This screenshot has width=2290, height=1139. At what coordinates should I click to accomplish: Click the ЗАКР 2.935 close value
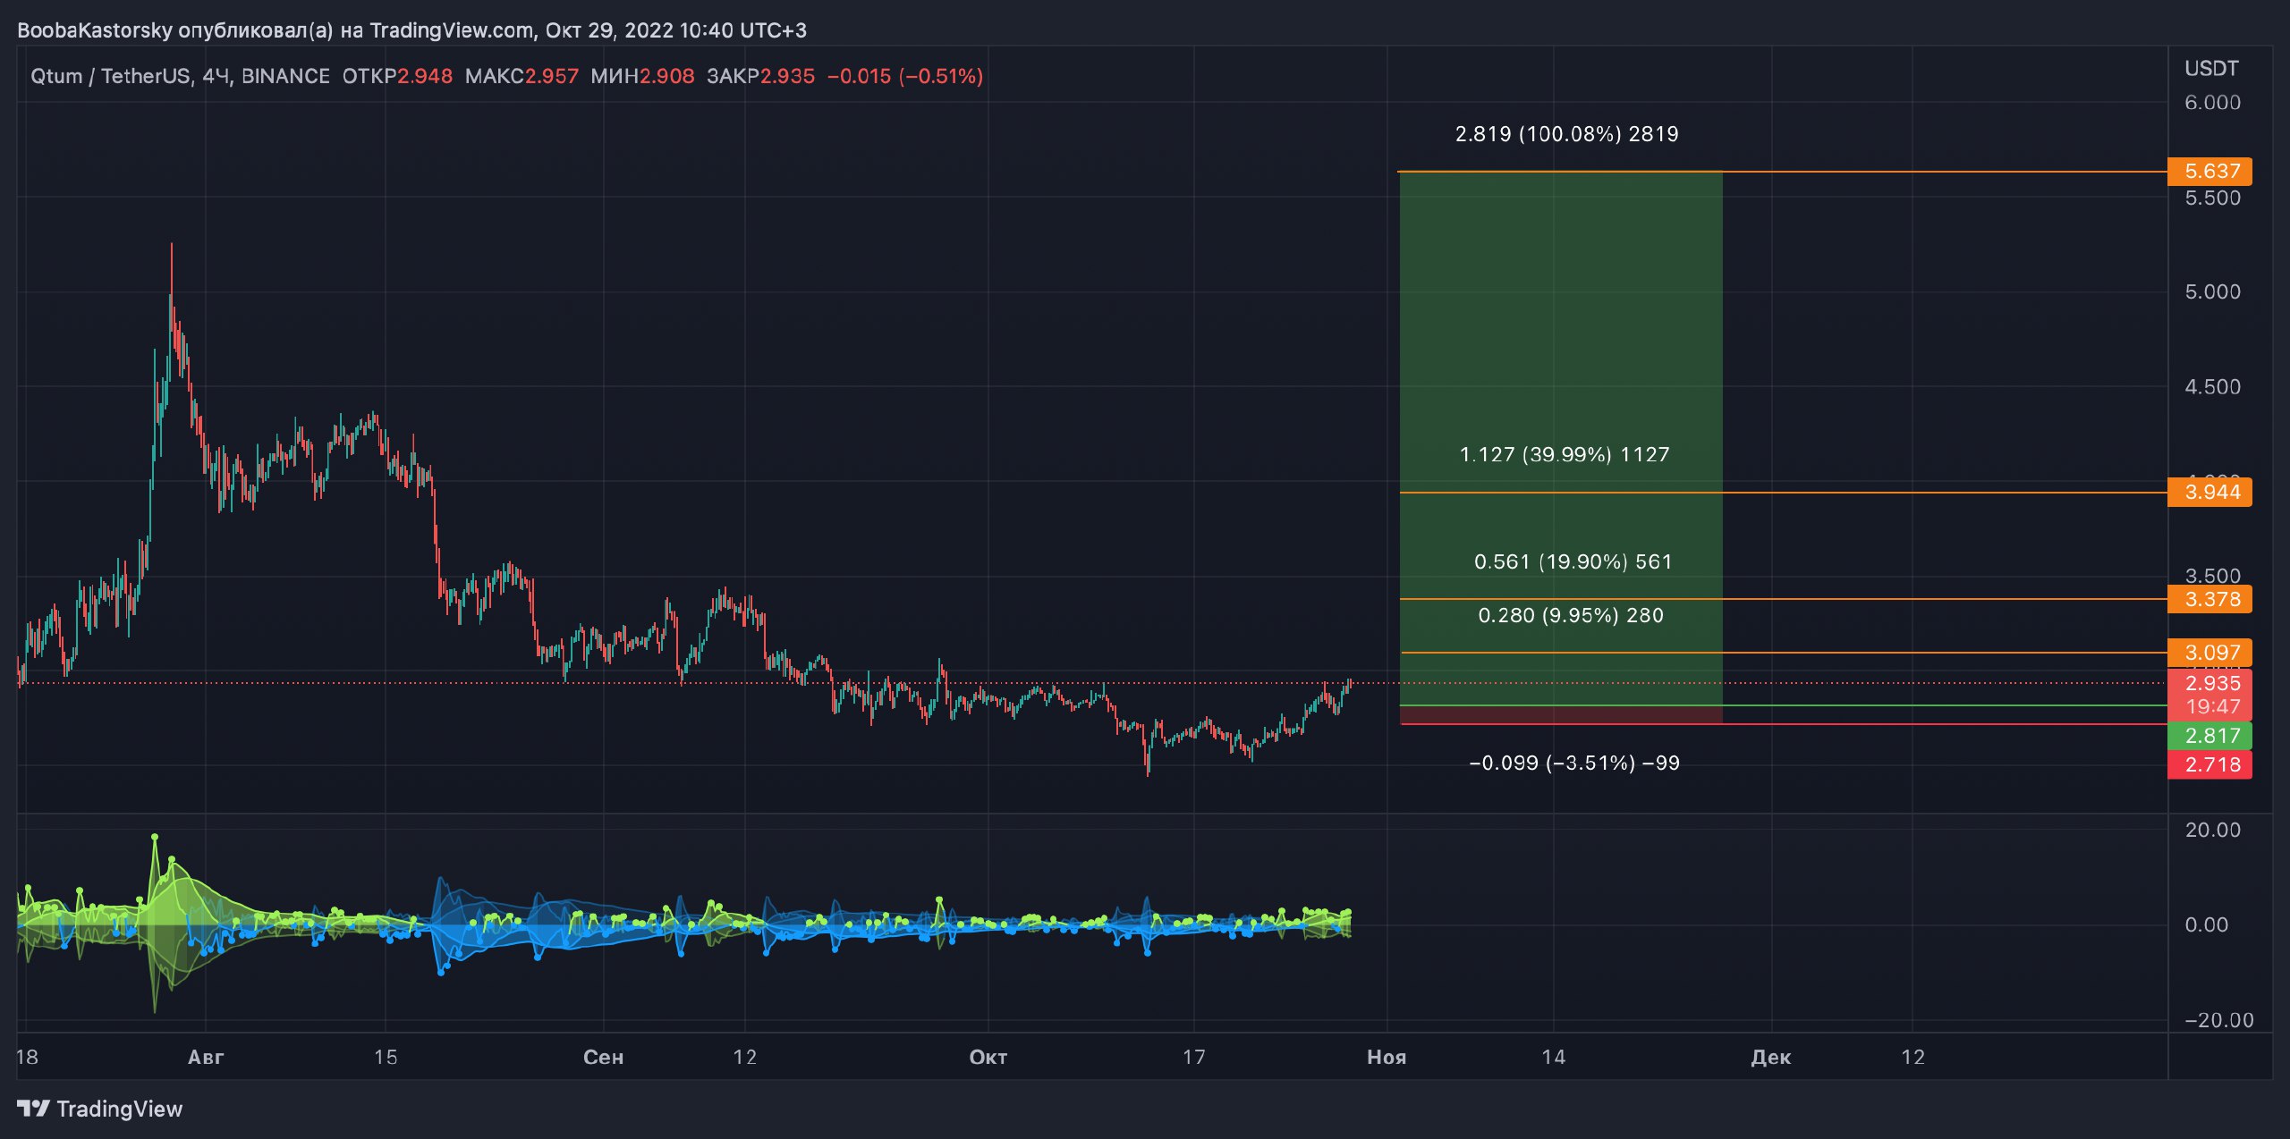pos(760,76)
